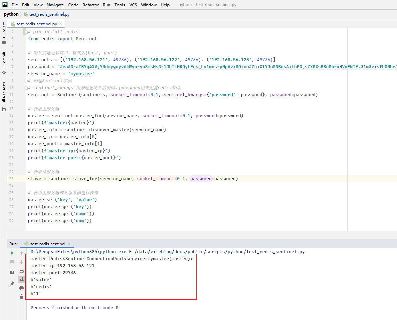Click the password string on line 7
Screen dimensions: 397x320
(227, 67)
